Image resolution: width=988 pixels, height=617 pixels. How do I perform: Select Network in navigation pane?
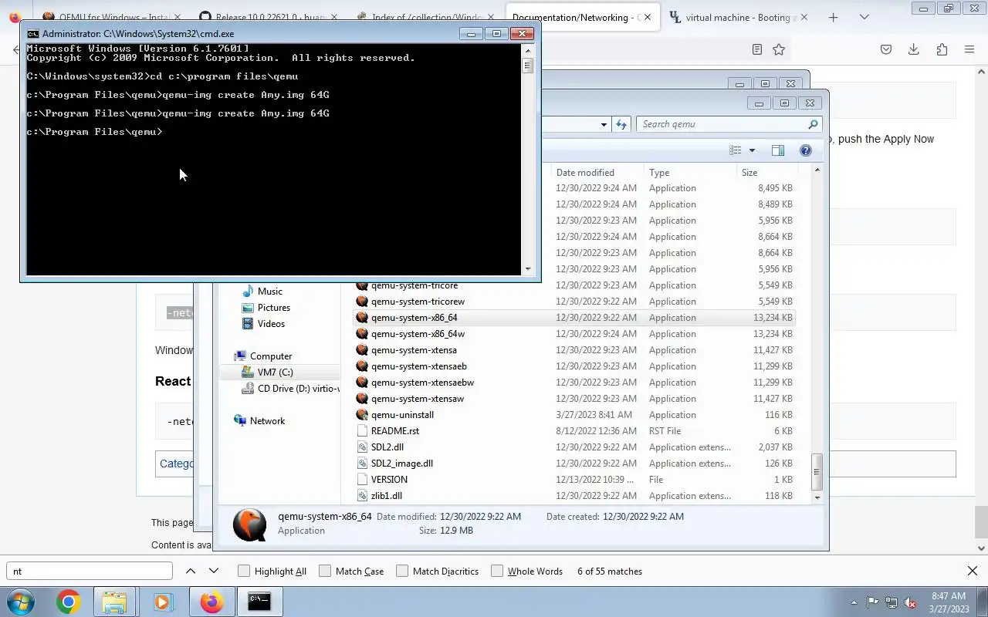[267, 420]
